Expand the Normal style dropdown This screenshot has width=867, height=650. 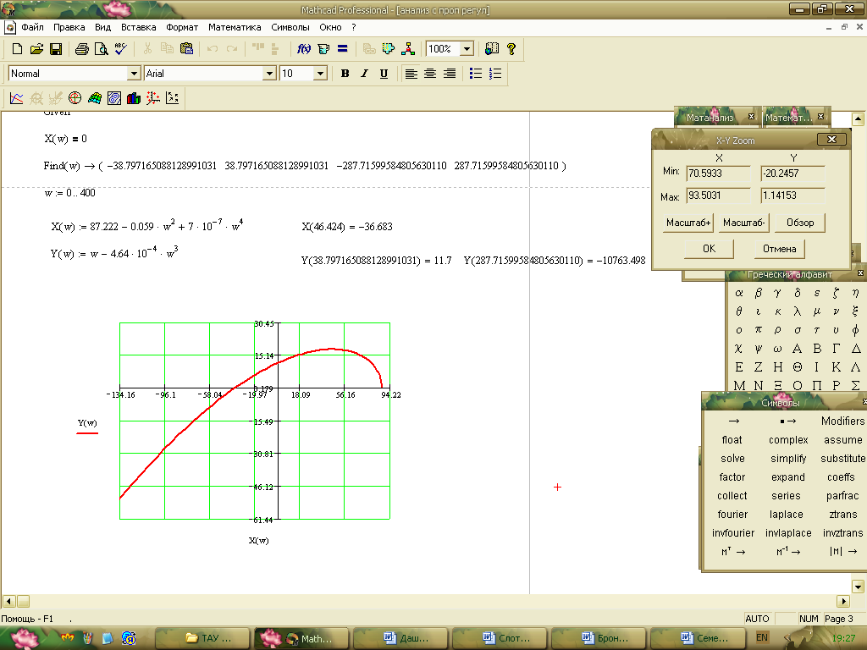click(134, 74)
